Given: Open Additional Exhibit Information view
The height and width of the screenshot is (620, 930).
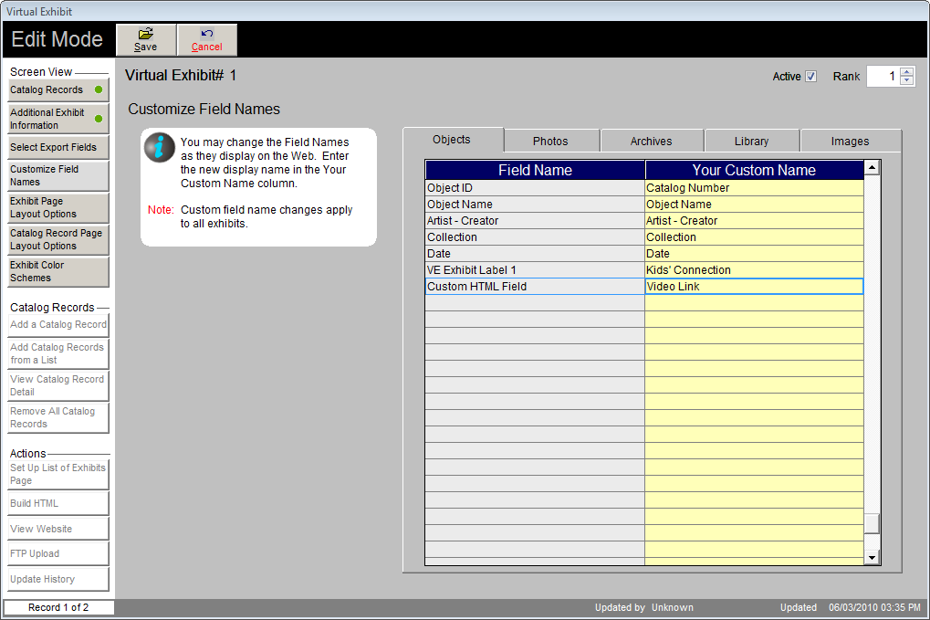Looking at the screenshot, I should click(x=58, y=119).
